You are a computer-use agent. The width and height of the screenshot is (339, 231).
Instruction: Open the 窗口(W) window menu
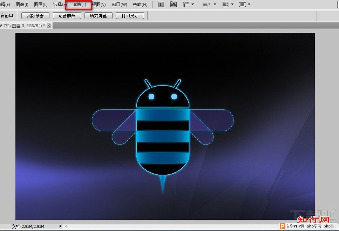click(x=119, y=5)
